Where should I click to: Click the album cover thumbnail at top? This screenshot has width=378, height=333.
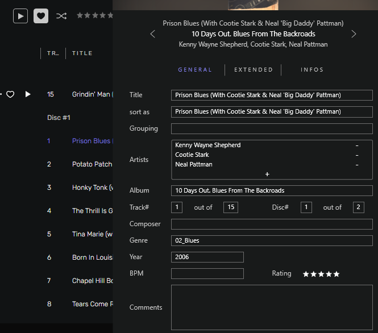tap(253, 5)
